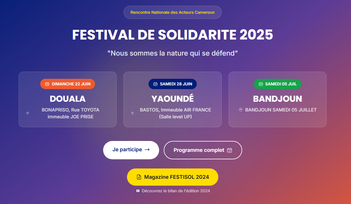Select the DOUALA city heading

68,99
